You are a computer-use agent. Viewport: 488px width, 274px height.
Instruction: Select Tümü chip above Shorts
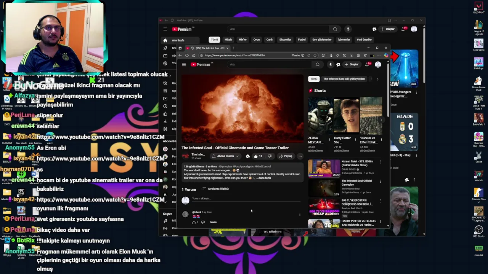[314, 79]
